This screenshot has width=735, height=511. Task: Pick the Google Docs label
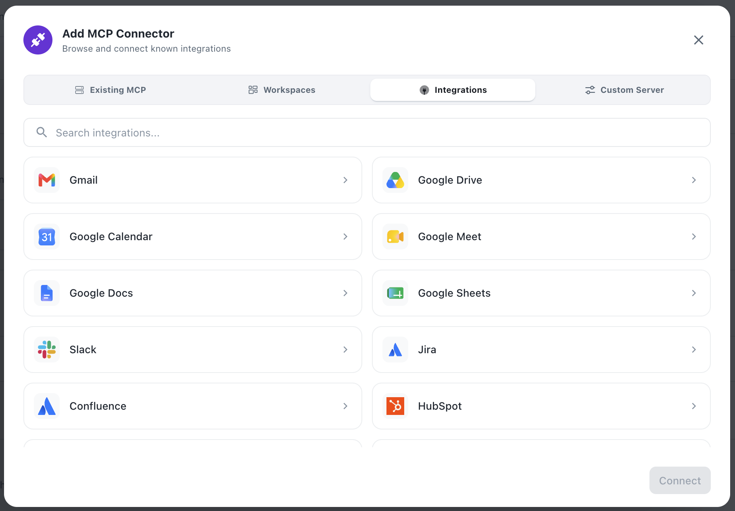click(101, 293)
